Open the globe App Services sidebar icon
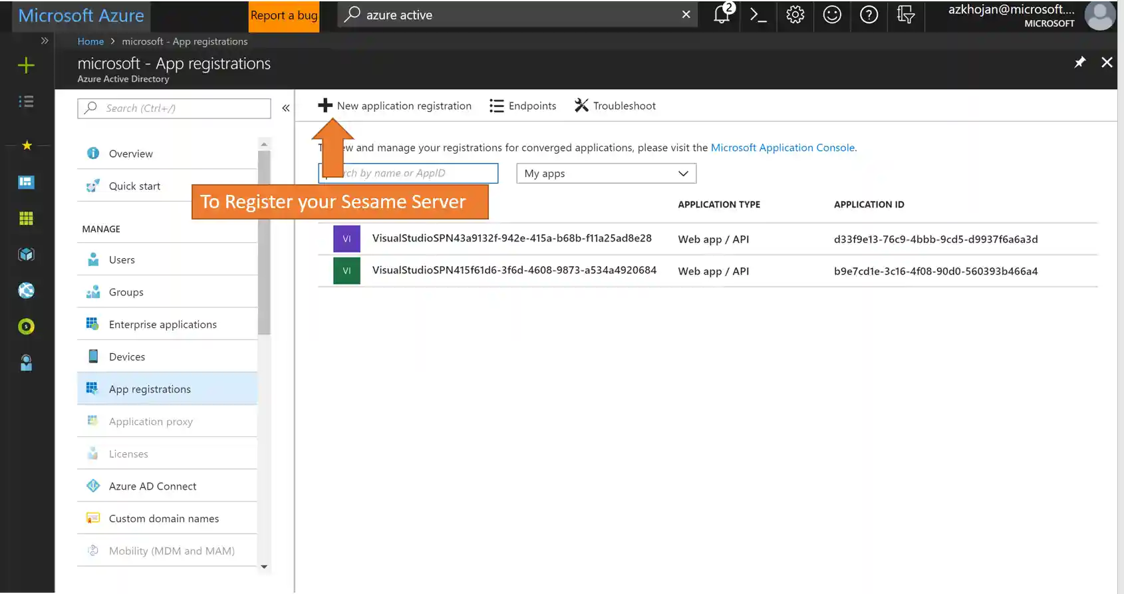1124x594 pixels. (x=26, y=291)
